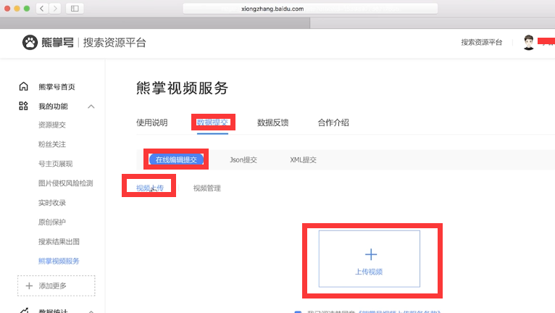Open 熊掌视频服务 in the sidebar
This screenshot has height=313, width=555.
coord(59,261)
